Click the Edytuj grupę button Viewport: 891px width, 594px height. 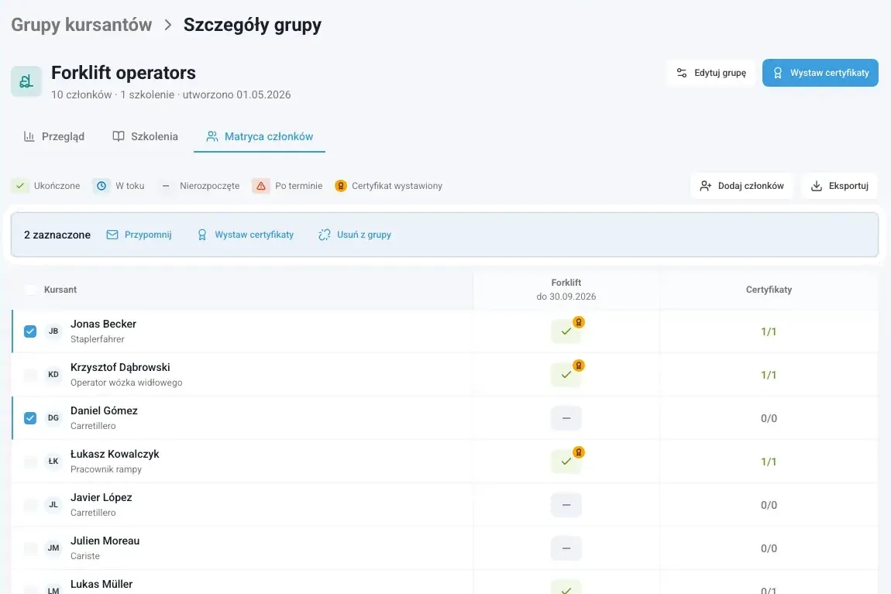pyautogui.click(x=711, y=73)
